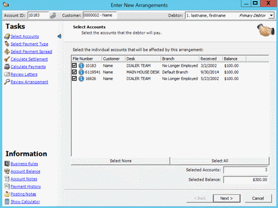The height and width of the screenshot is (208, 278).
Task: Click the Select All button
Action: [220, 161]
